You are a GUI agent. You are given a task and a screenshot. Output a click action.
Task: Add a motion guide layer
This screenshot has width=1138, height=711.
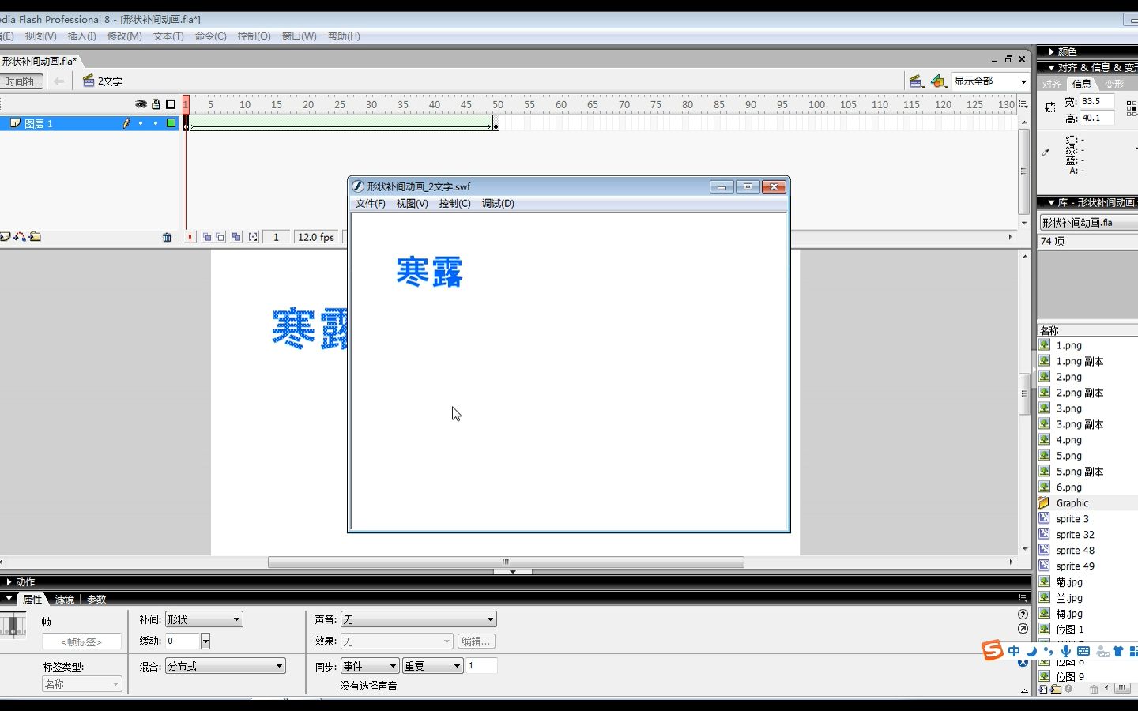click(x=20, y=237)
